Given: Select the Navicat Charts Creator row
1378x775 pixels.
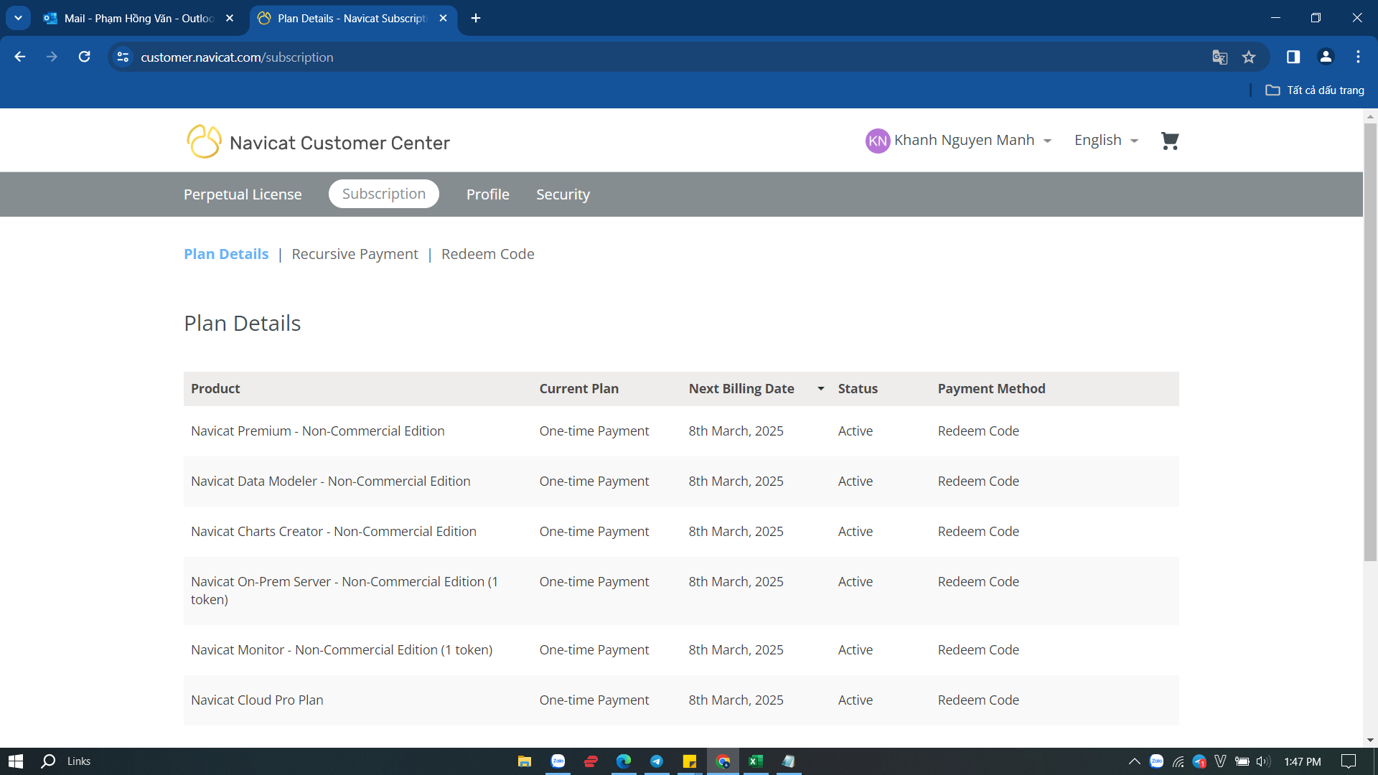Looking at the screenshot, I should click(x=681, y=532).
